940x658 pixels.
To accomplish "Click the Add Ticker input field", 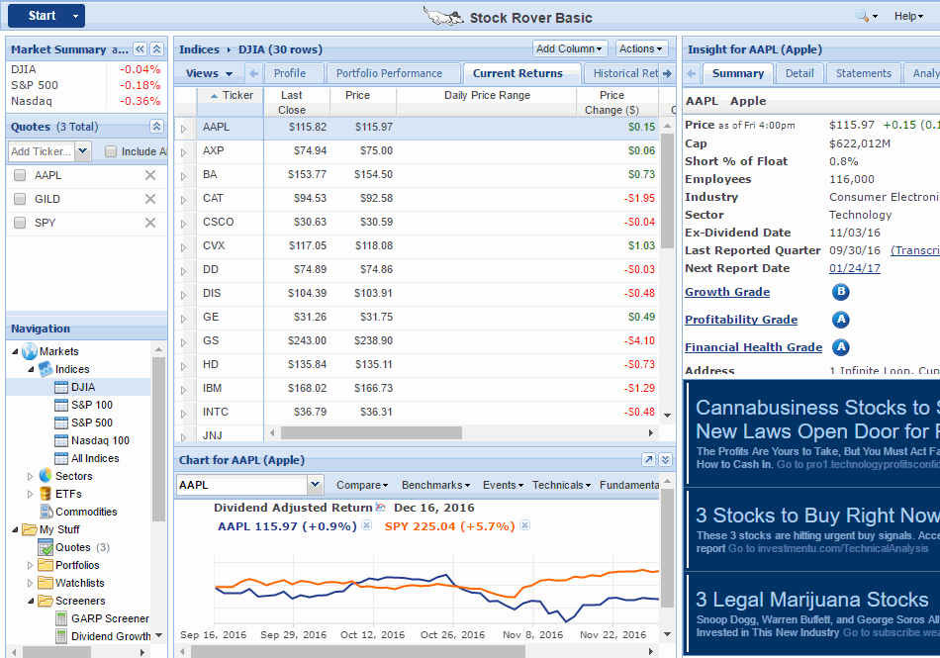I will click(41, 151).
